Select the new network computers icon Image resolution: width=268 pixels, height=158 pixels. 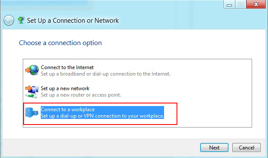click(x=32, y=91)
